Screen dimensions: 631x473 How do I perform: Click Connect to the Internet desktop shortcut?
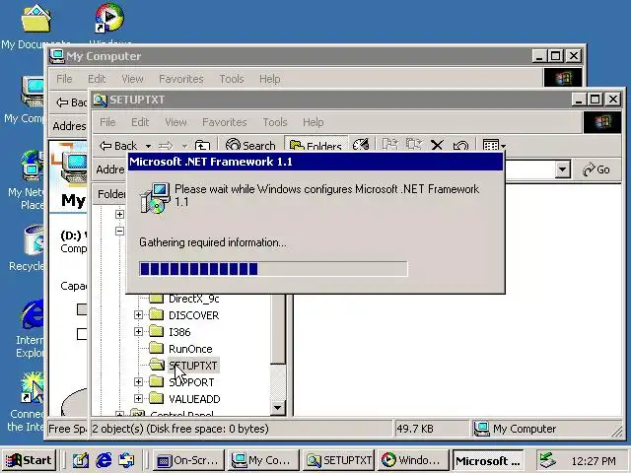33,388
